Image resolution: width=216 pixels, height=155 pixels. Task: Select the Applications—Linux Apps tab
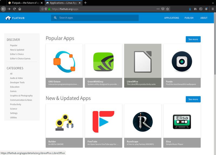tap(63, 3)
